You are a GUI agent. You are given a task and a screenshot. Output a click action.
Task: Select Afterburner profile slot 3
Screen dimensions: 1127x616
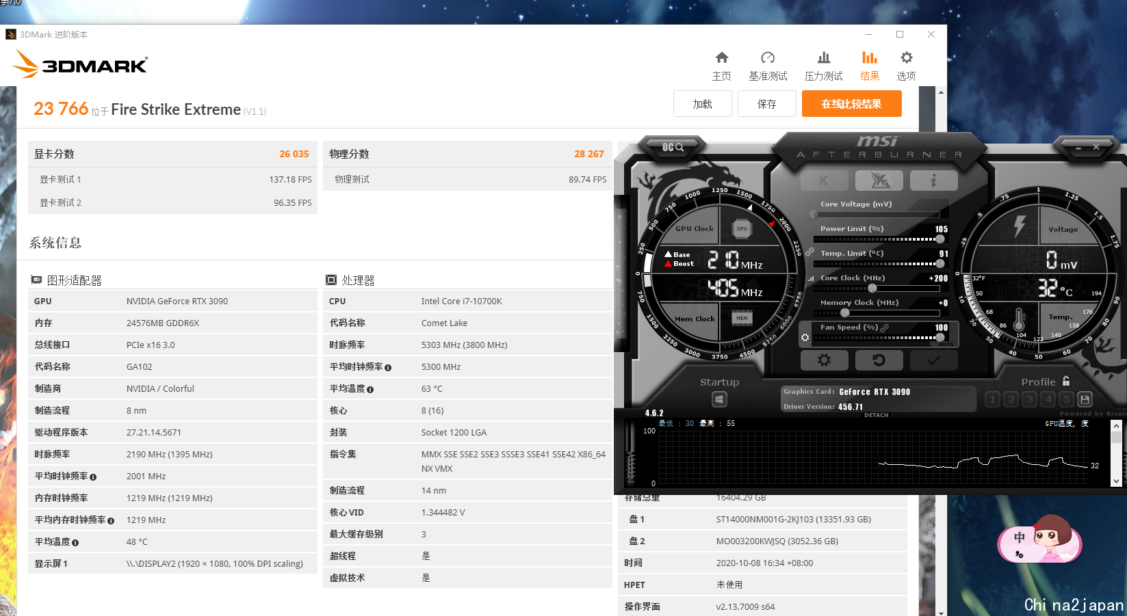point(1029,399)
